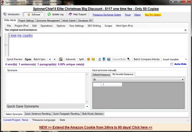Open the Article Submit tab
The width and height of the screenshot is (192, 132).
coord(69,21)
